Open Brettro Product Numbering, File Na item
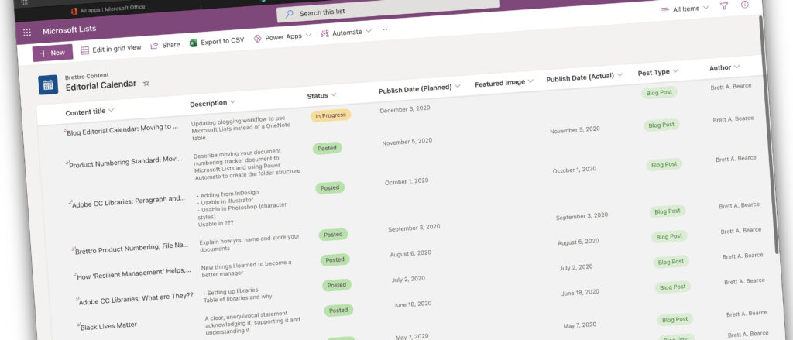 coord(132,249)
